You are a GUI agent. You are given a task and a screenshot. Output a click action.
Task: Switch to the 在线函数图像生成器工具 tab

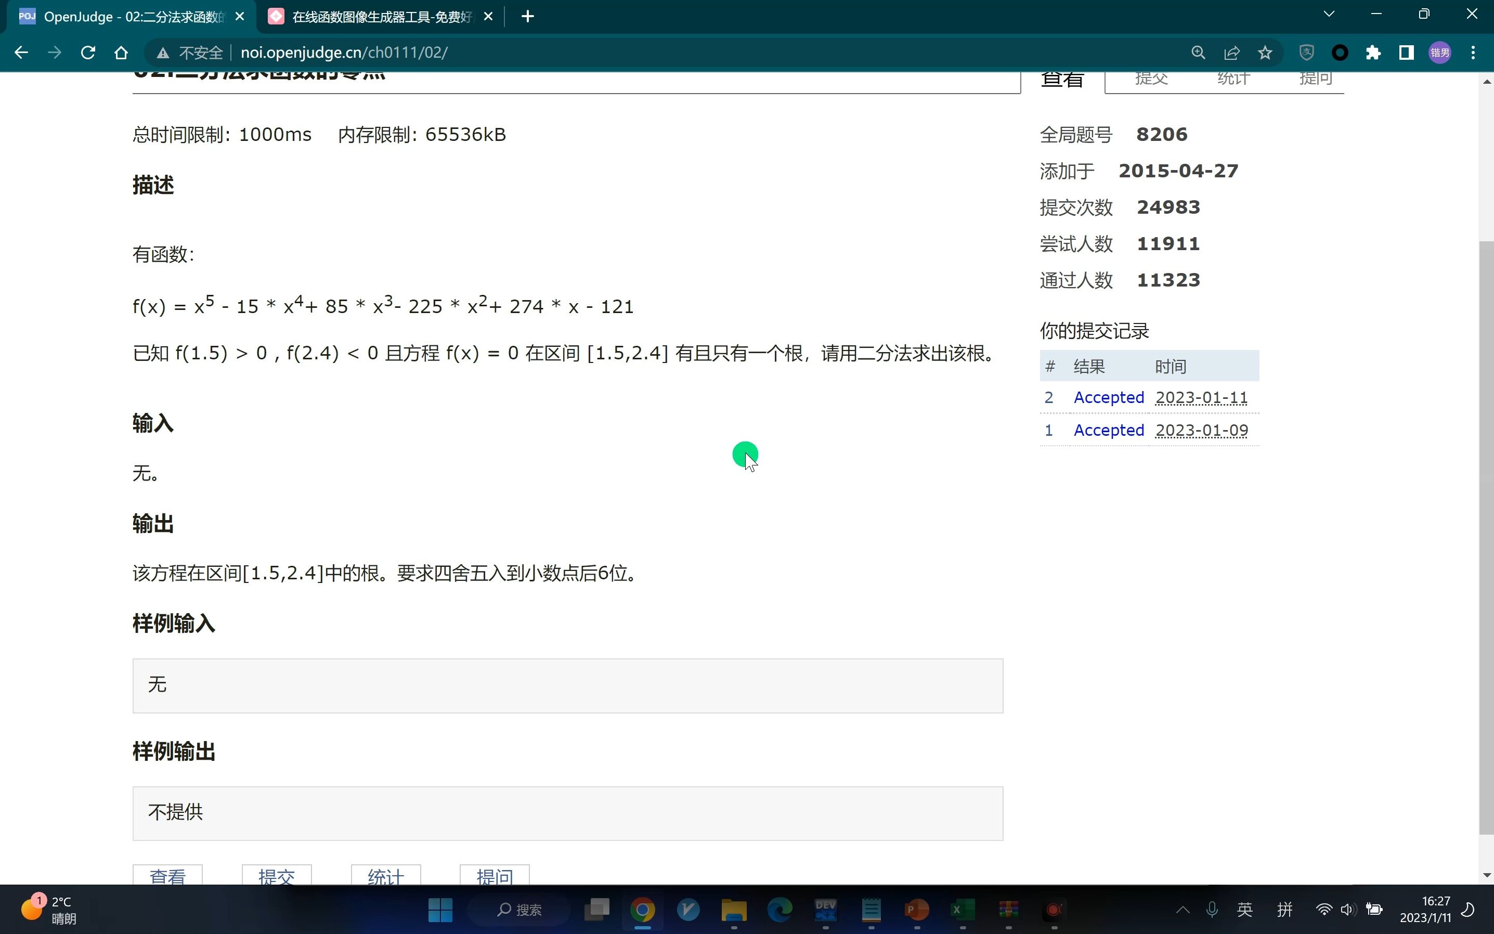(x=381, y=17)
